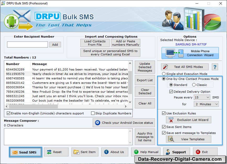Toggle Unicode characters support checkbox
The height and width of the screenshot is (164, 227).
(9, 113)
